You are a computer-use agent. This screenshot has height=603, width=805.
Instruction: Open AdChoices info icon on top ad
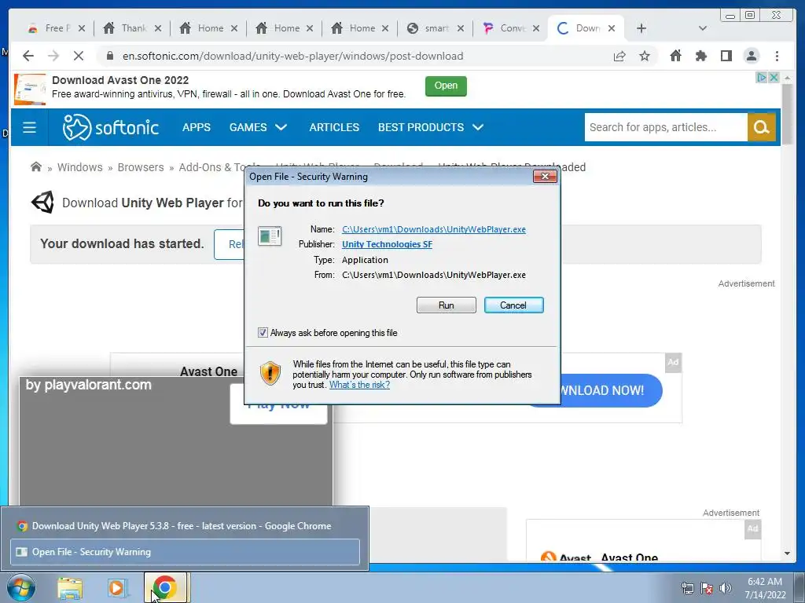tap(762, 78)
